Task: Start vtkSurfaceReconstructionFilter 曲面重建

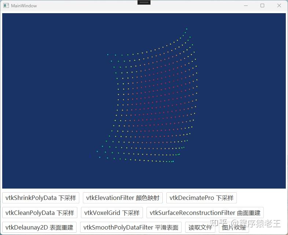Action: [205, 213]
